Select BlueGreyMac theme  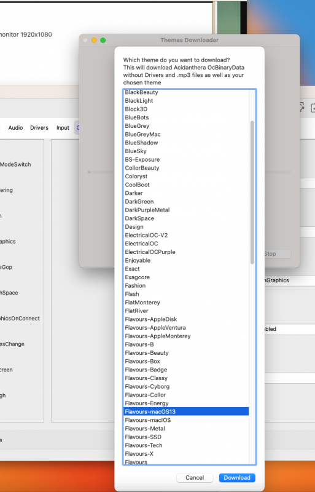click(x=186, y=134)
